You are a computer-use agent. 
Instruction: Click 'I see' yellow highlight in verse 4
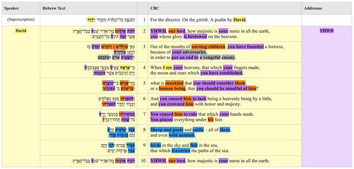coord(167,67)
